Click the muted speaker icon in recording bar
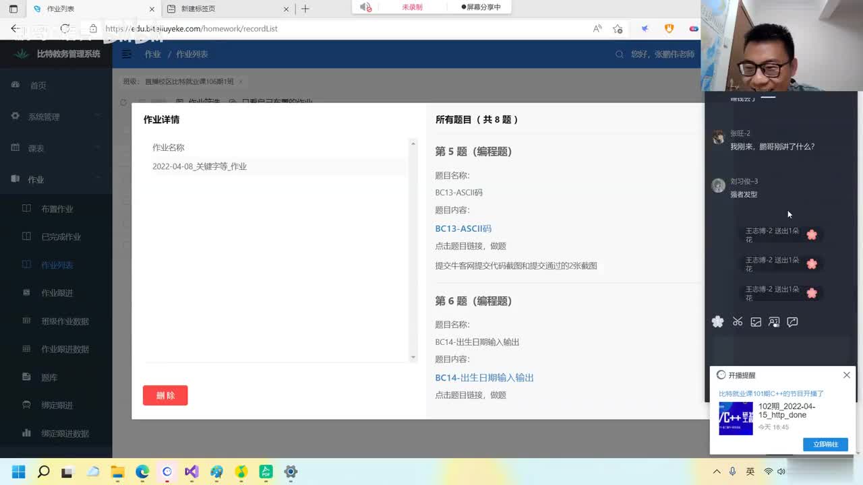The width and height of the screenshot is (863, 485). 365,7
